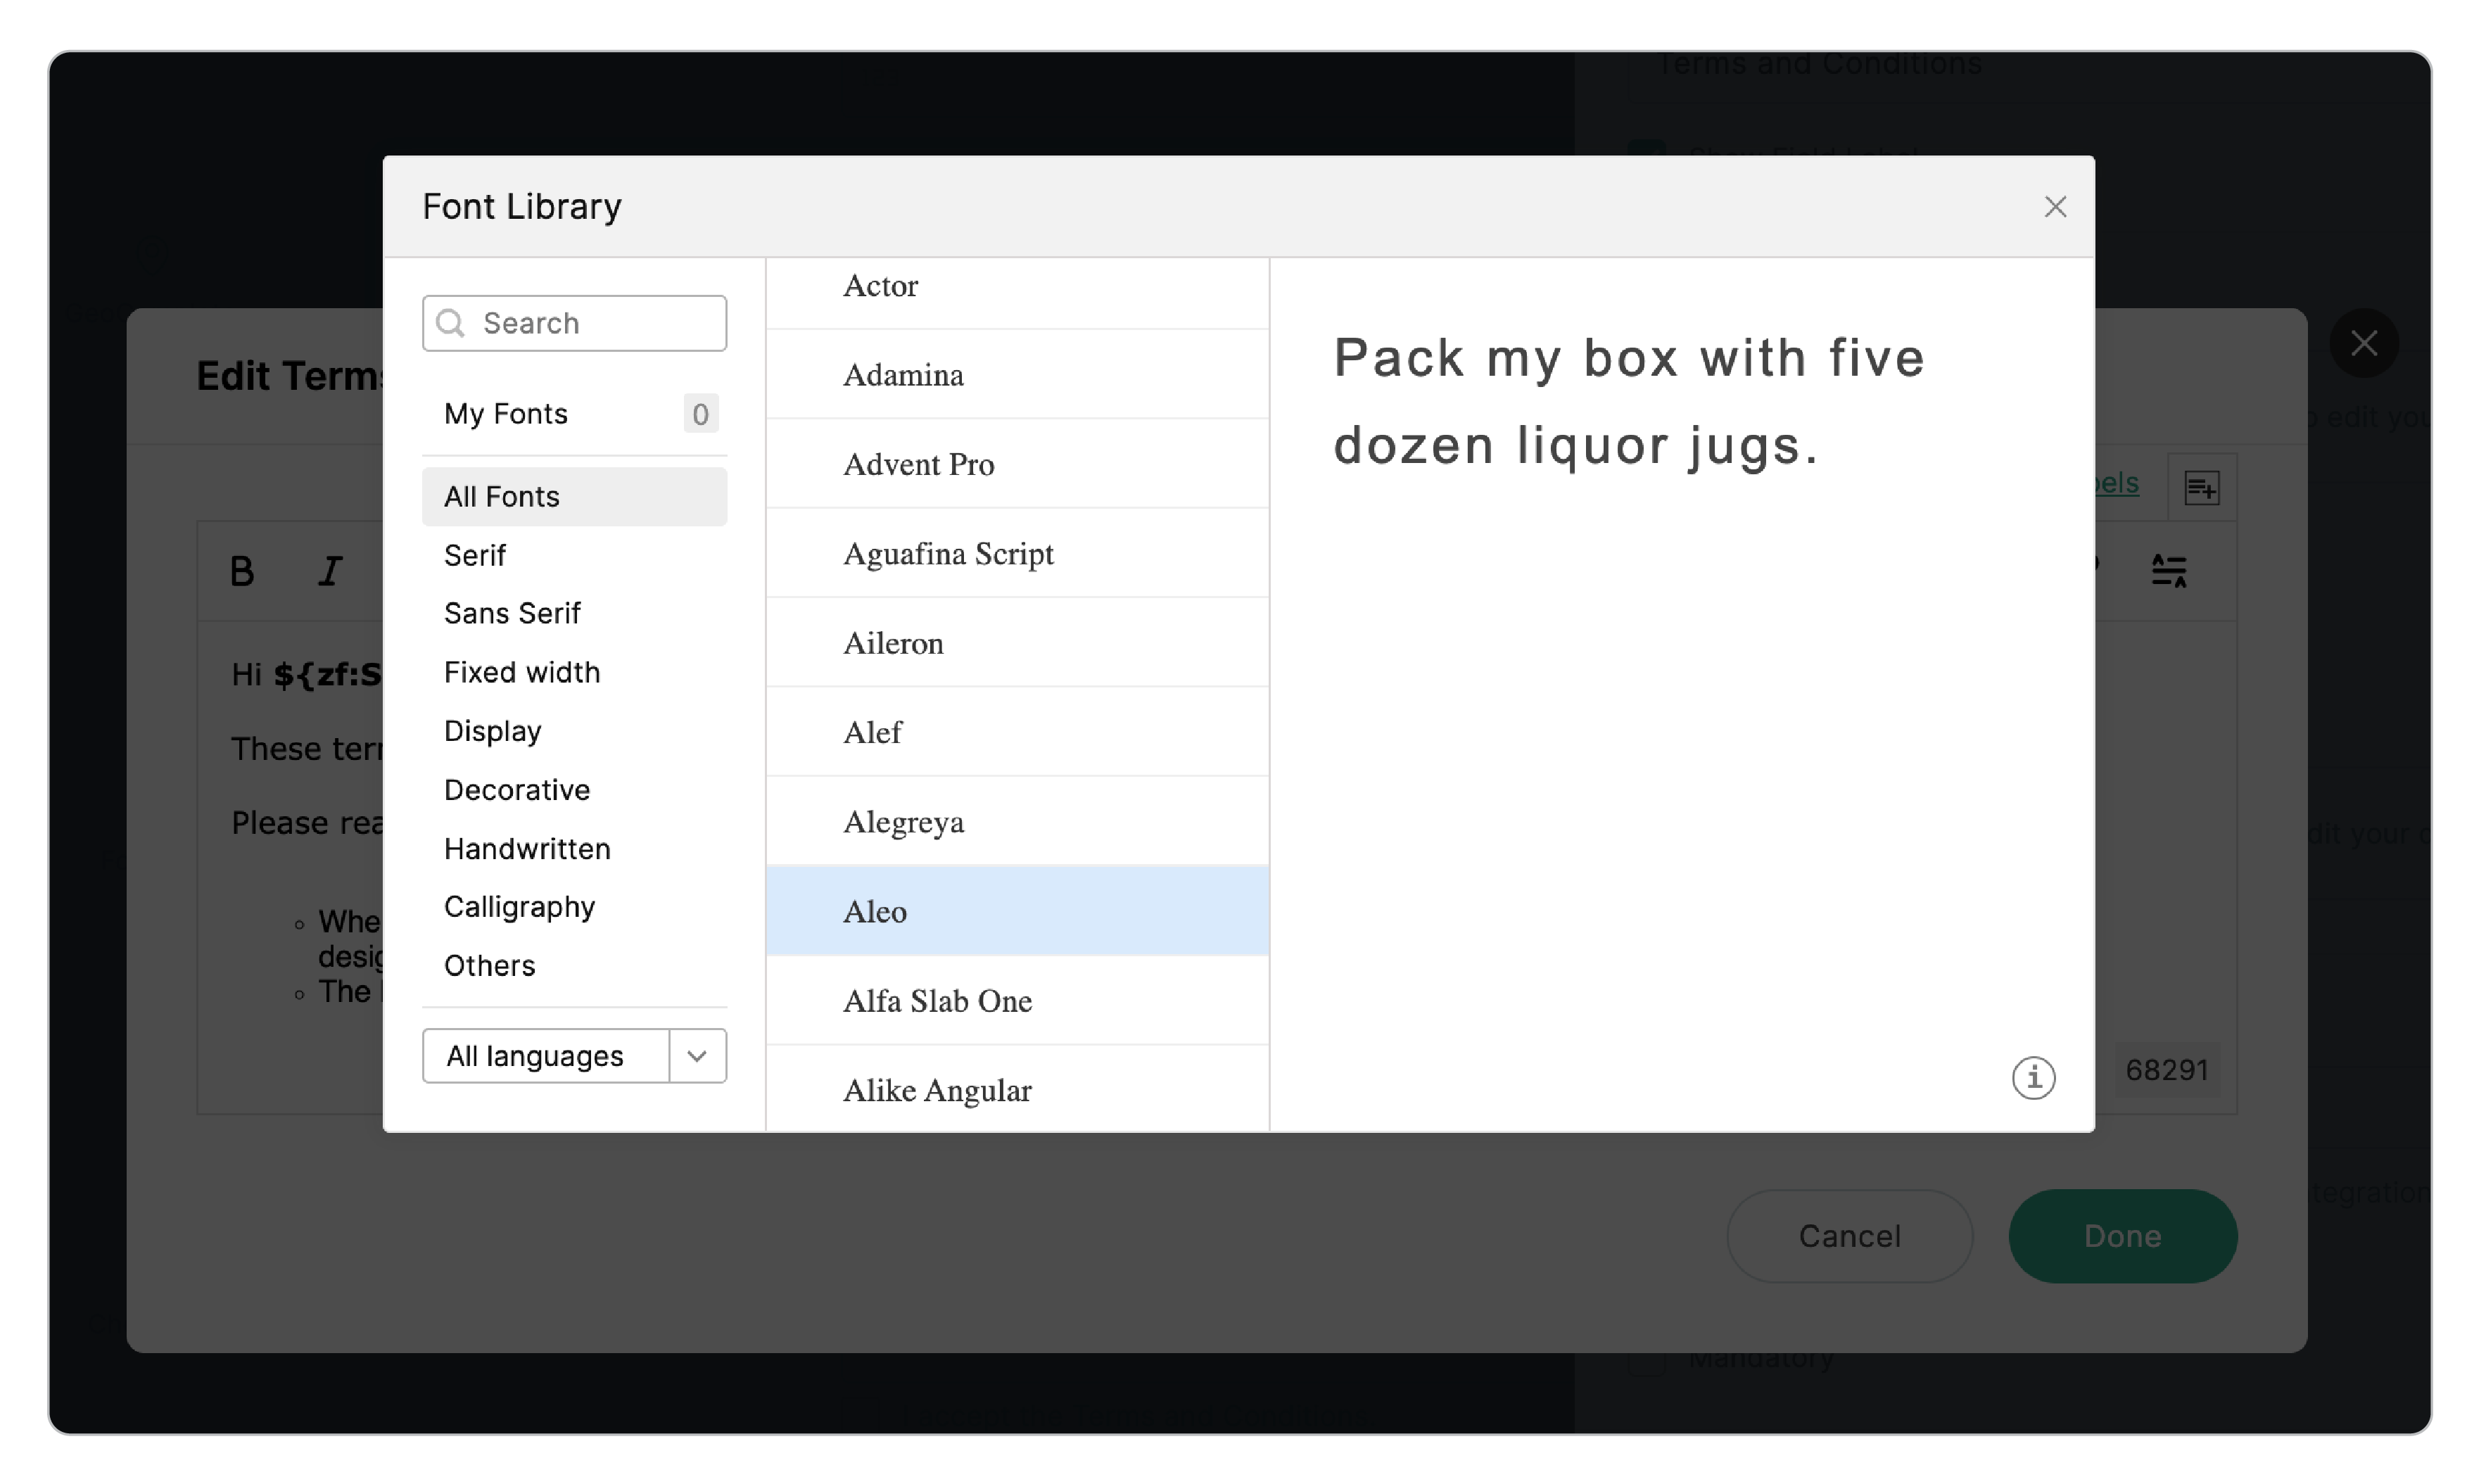The image size is (2474, 1484).
Task: Open the language filter chevron
Action: pos(697,1055)
